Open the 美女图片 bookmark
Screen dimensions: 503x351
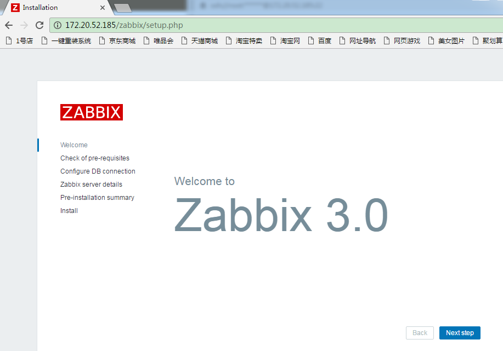(447, 41)
